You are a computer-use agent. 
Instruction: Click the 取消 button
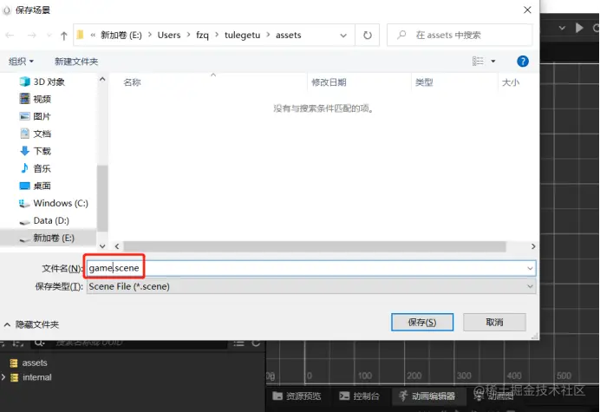click(494, 322)
